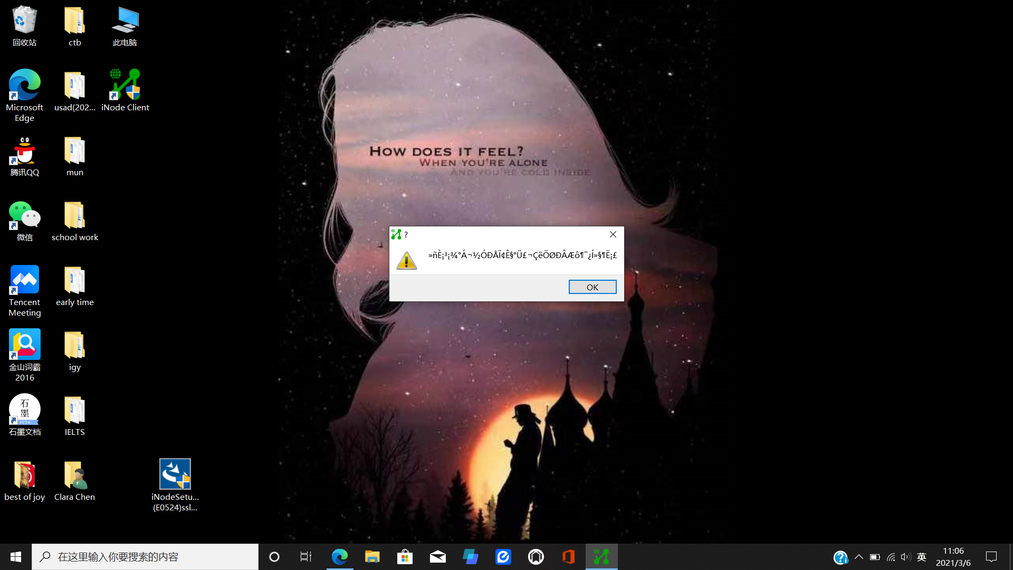Open the iNode Client desktop shortcut
This screenshot has width=1013, height=570.
[x=125, y=85]
